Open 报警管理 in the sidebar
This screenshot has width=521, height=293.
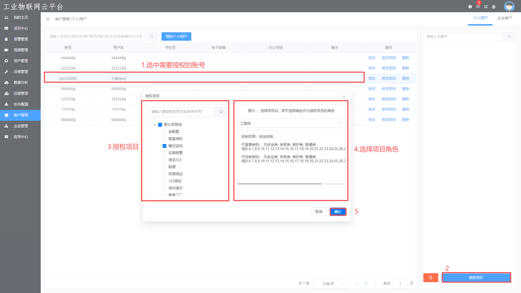click(21, 39)
